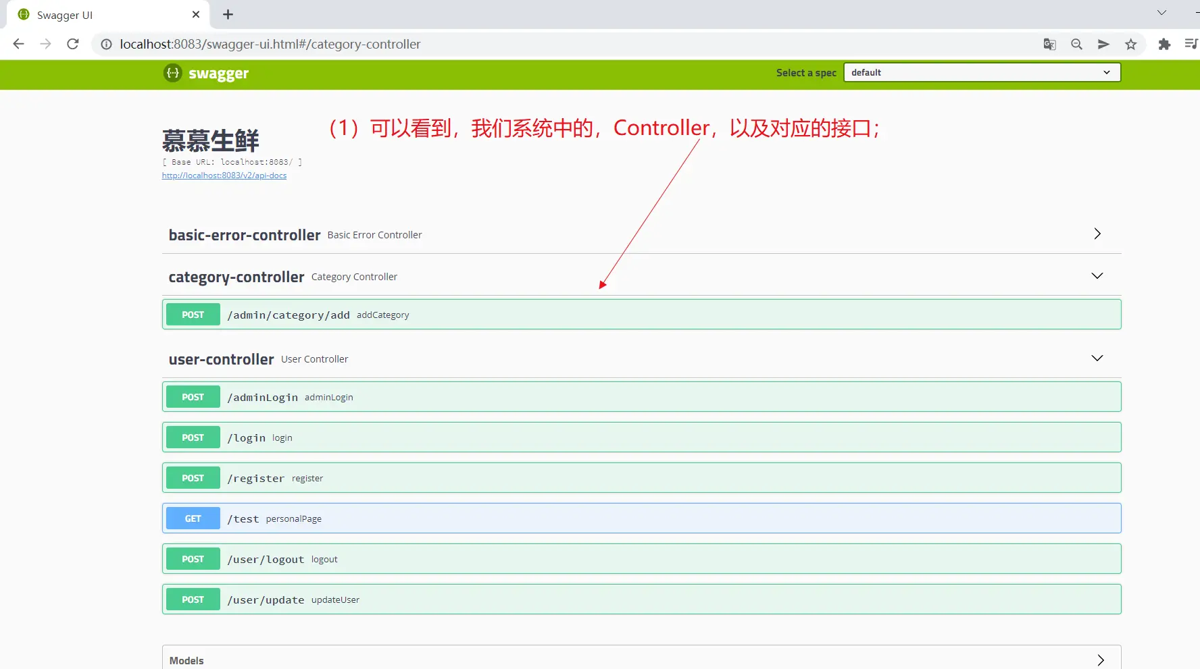Open the Extensions puzzle icon
This screenshot has height=669, width=1200.
[x=1164, y=44]
